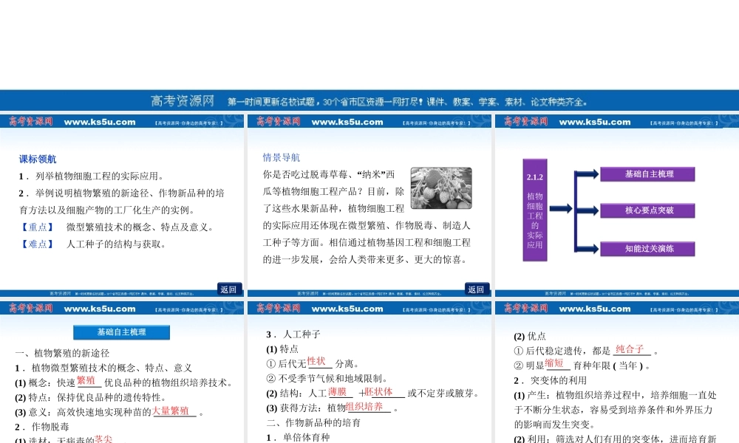Click the red answer '纯合子'
Image resolution: width=739 pixels, height=443 pixels.
pyautogui.click(x=629, y=348)
